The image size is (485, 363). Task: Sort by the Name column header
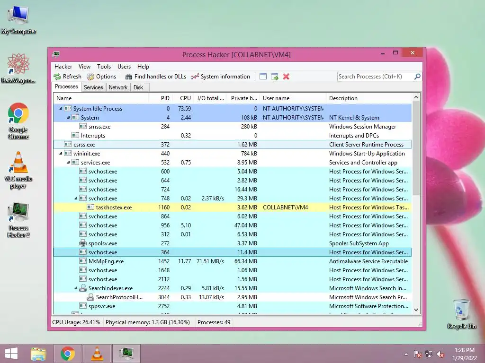(x=101, y=98)
